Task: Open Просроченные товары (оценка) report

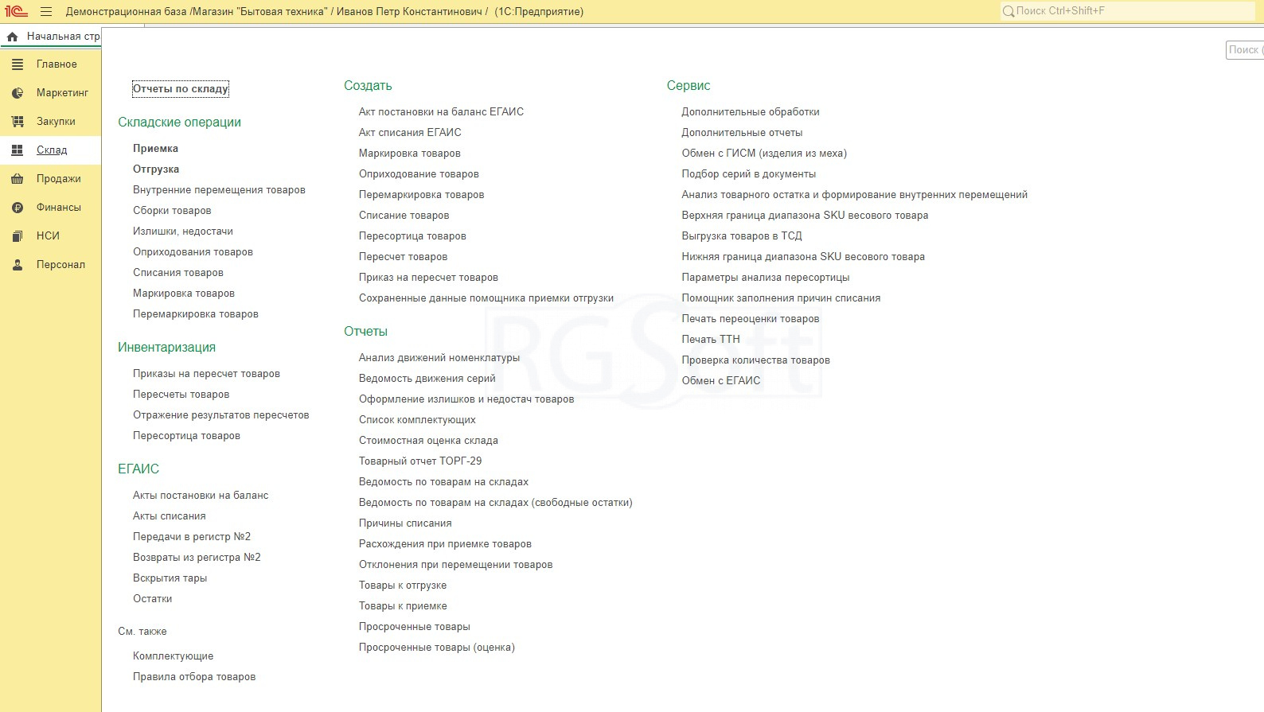Action: 437,648
